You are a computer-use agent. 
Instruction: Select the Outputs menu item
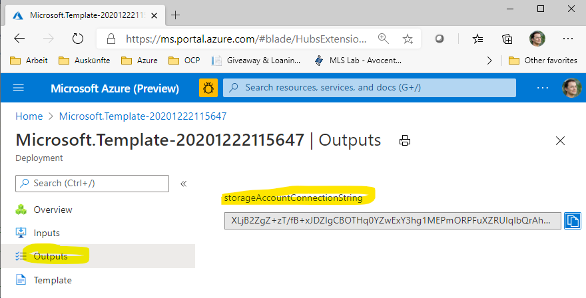pos(97,256)
